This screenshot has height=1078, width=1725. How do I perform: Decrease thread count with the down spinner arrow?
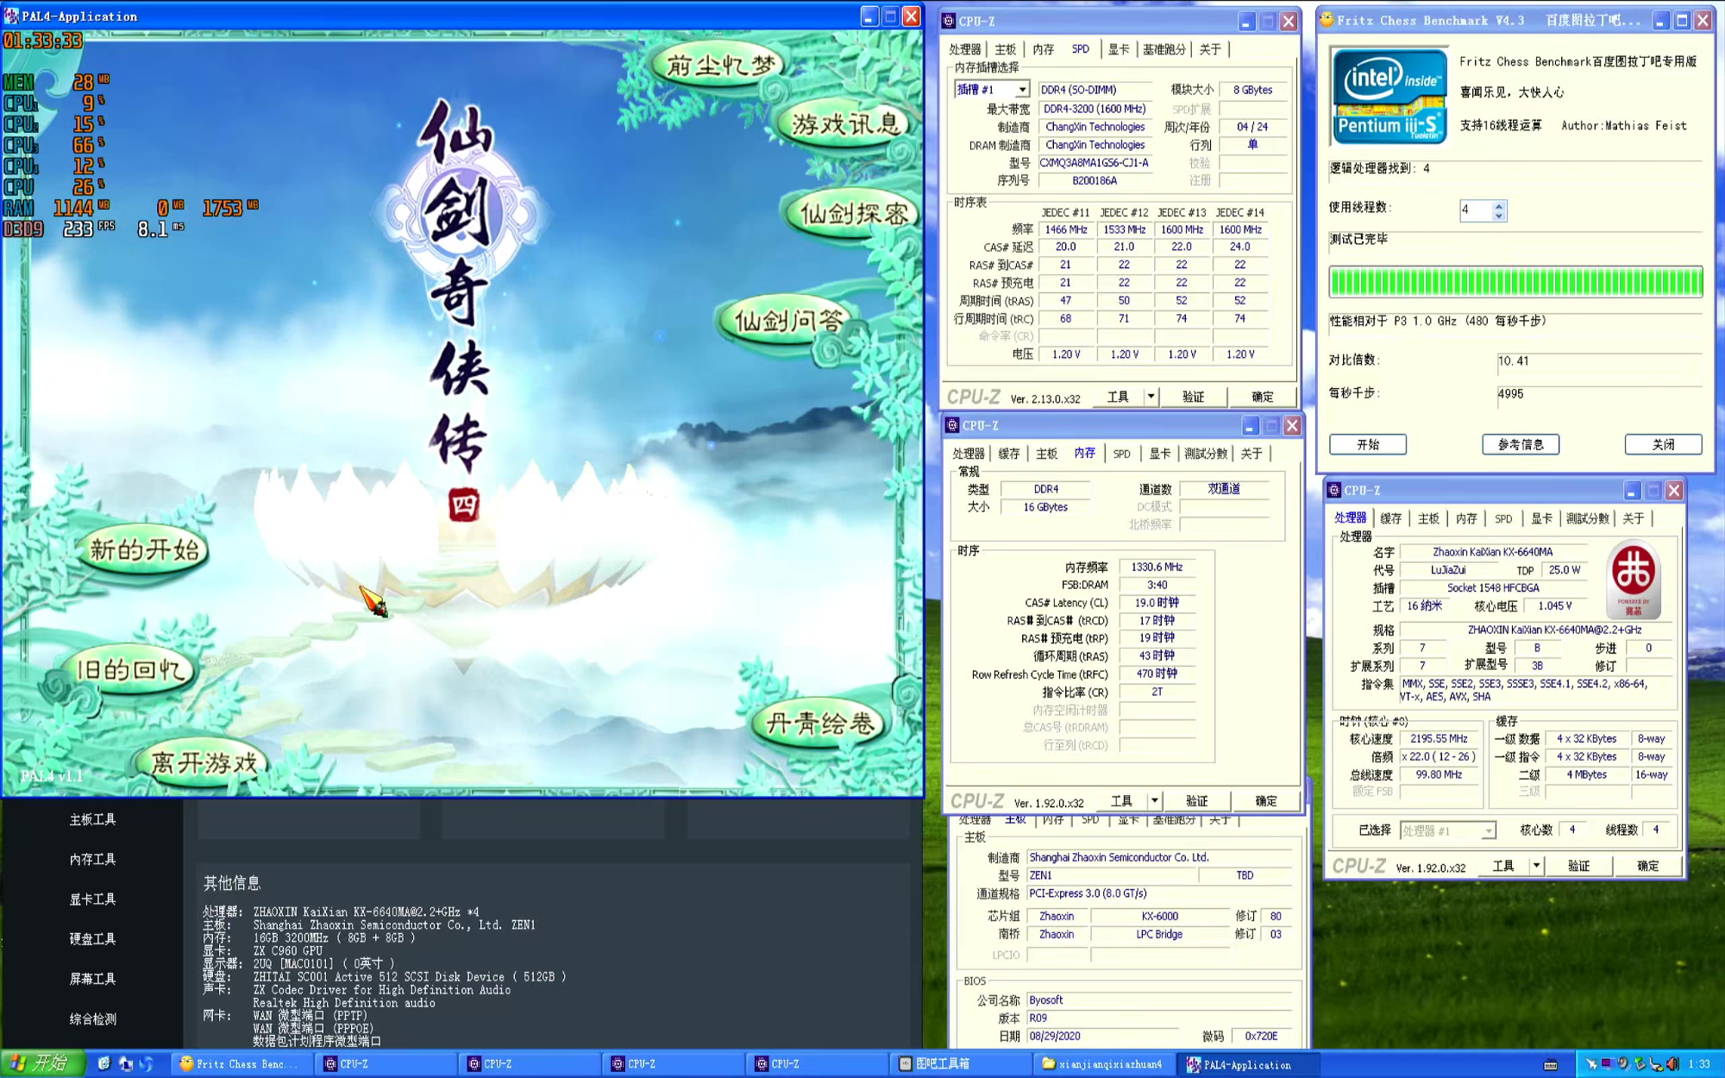1499,216
